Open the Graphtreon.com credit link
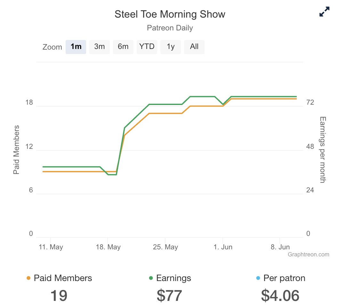338x306 pixels. [309, 254]
